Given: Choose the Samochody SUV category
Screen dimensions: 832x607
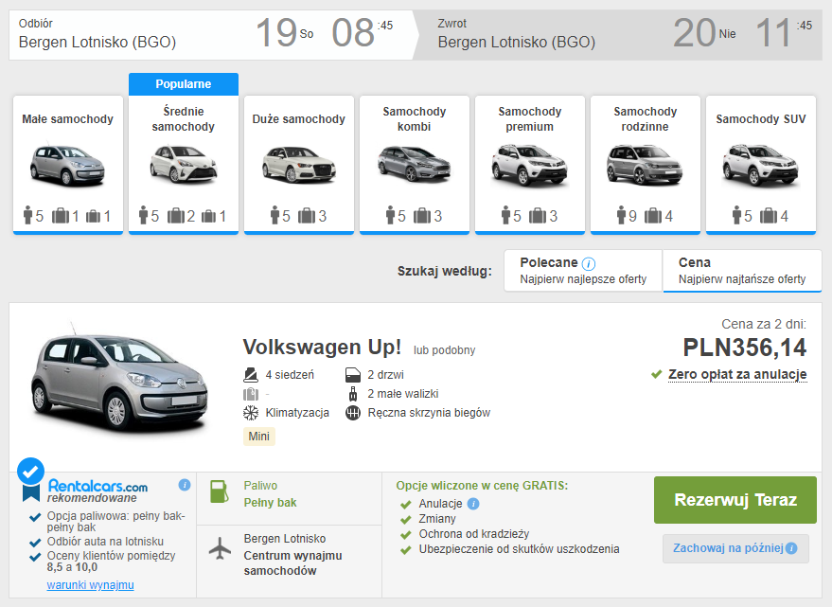Looking at the screenshot, I should coord(761,165).
